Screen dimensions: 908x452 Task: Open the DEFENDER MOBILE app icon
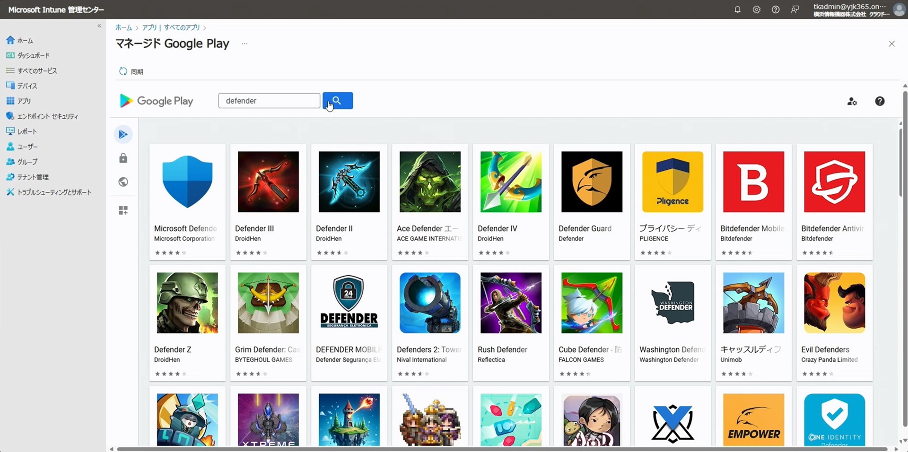click(x=349, y=303)
